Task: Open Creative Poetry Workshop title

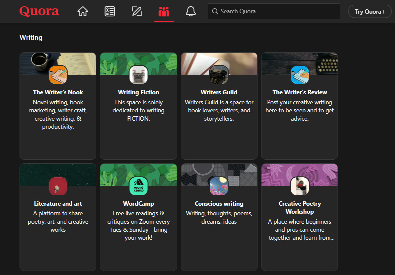Action: pos(300,208)
